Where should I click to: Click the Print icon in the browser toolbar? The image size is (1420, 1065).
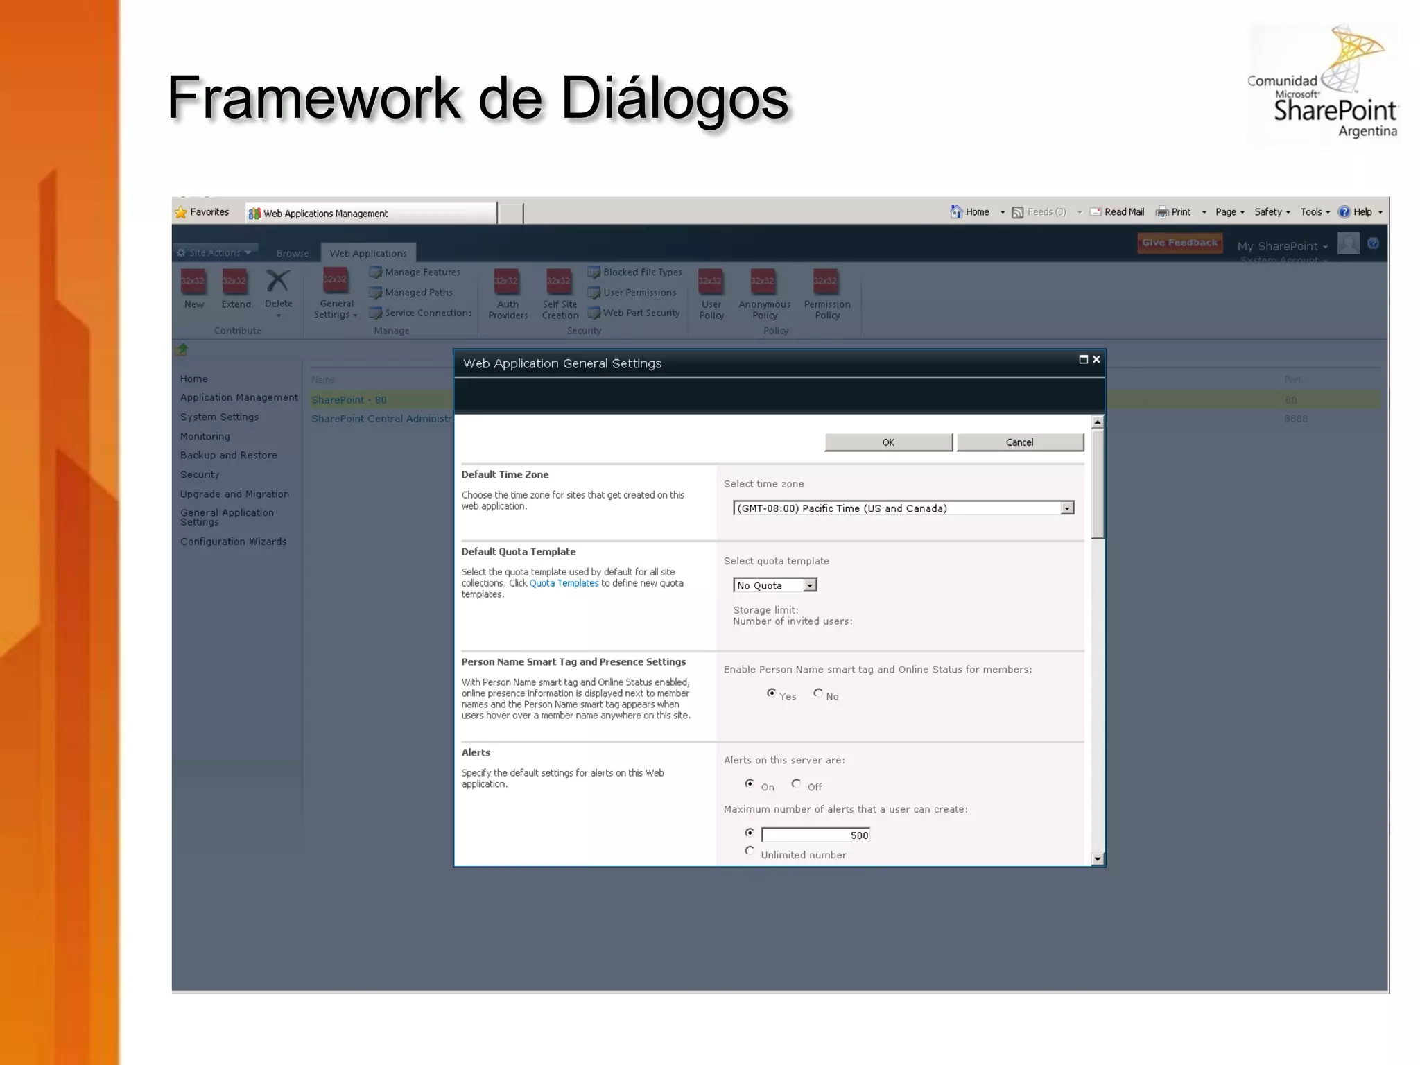point(1162,212)
